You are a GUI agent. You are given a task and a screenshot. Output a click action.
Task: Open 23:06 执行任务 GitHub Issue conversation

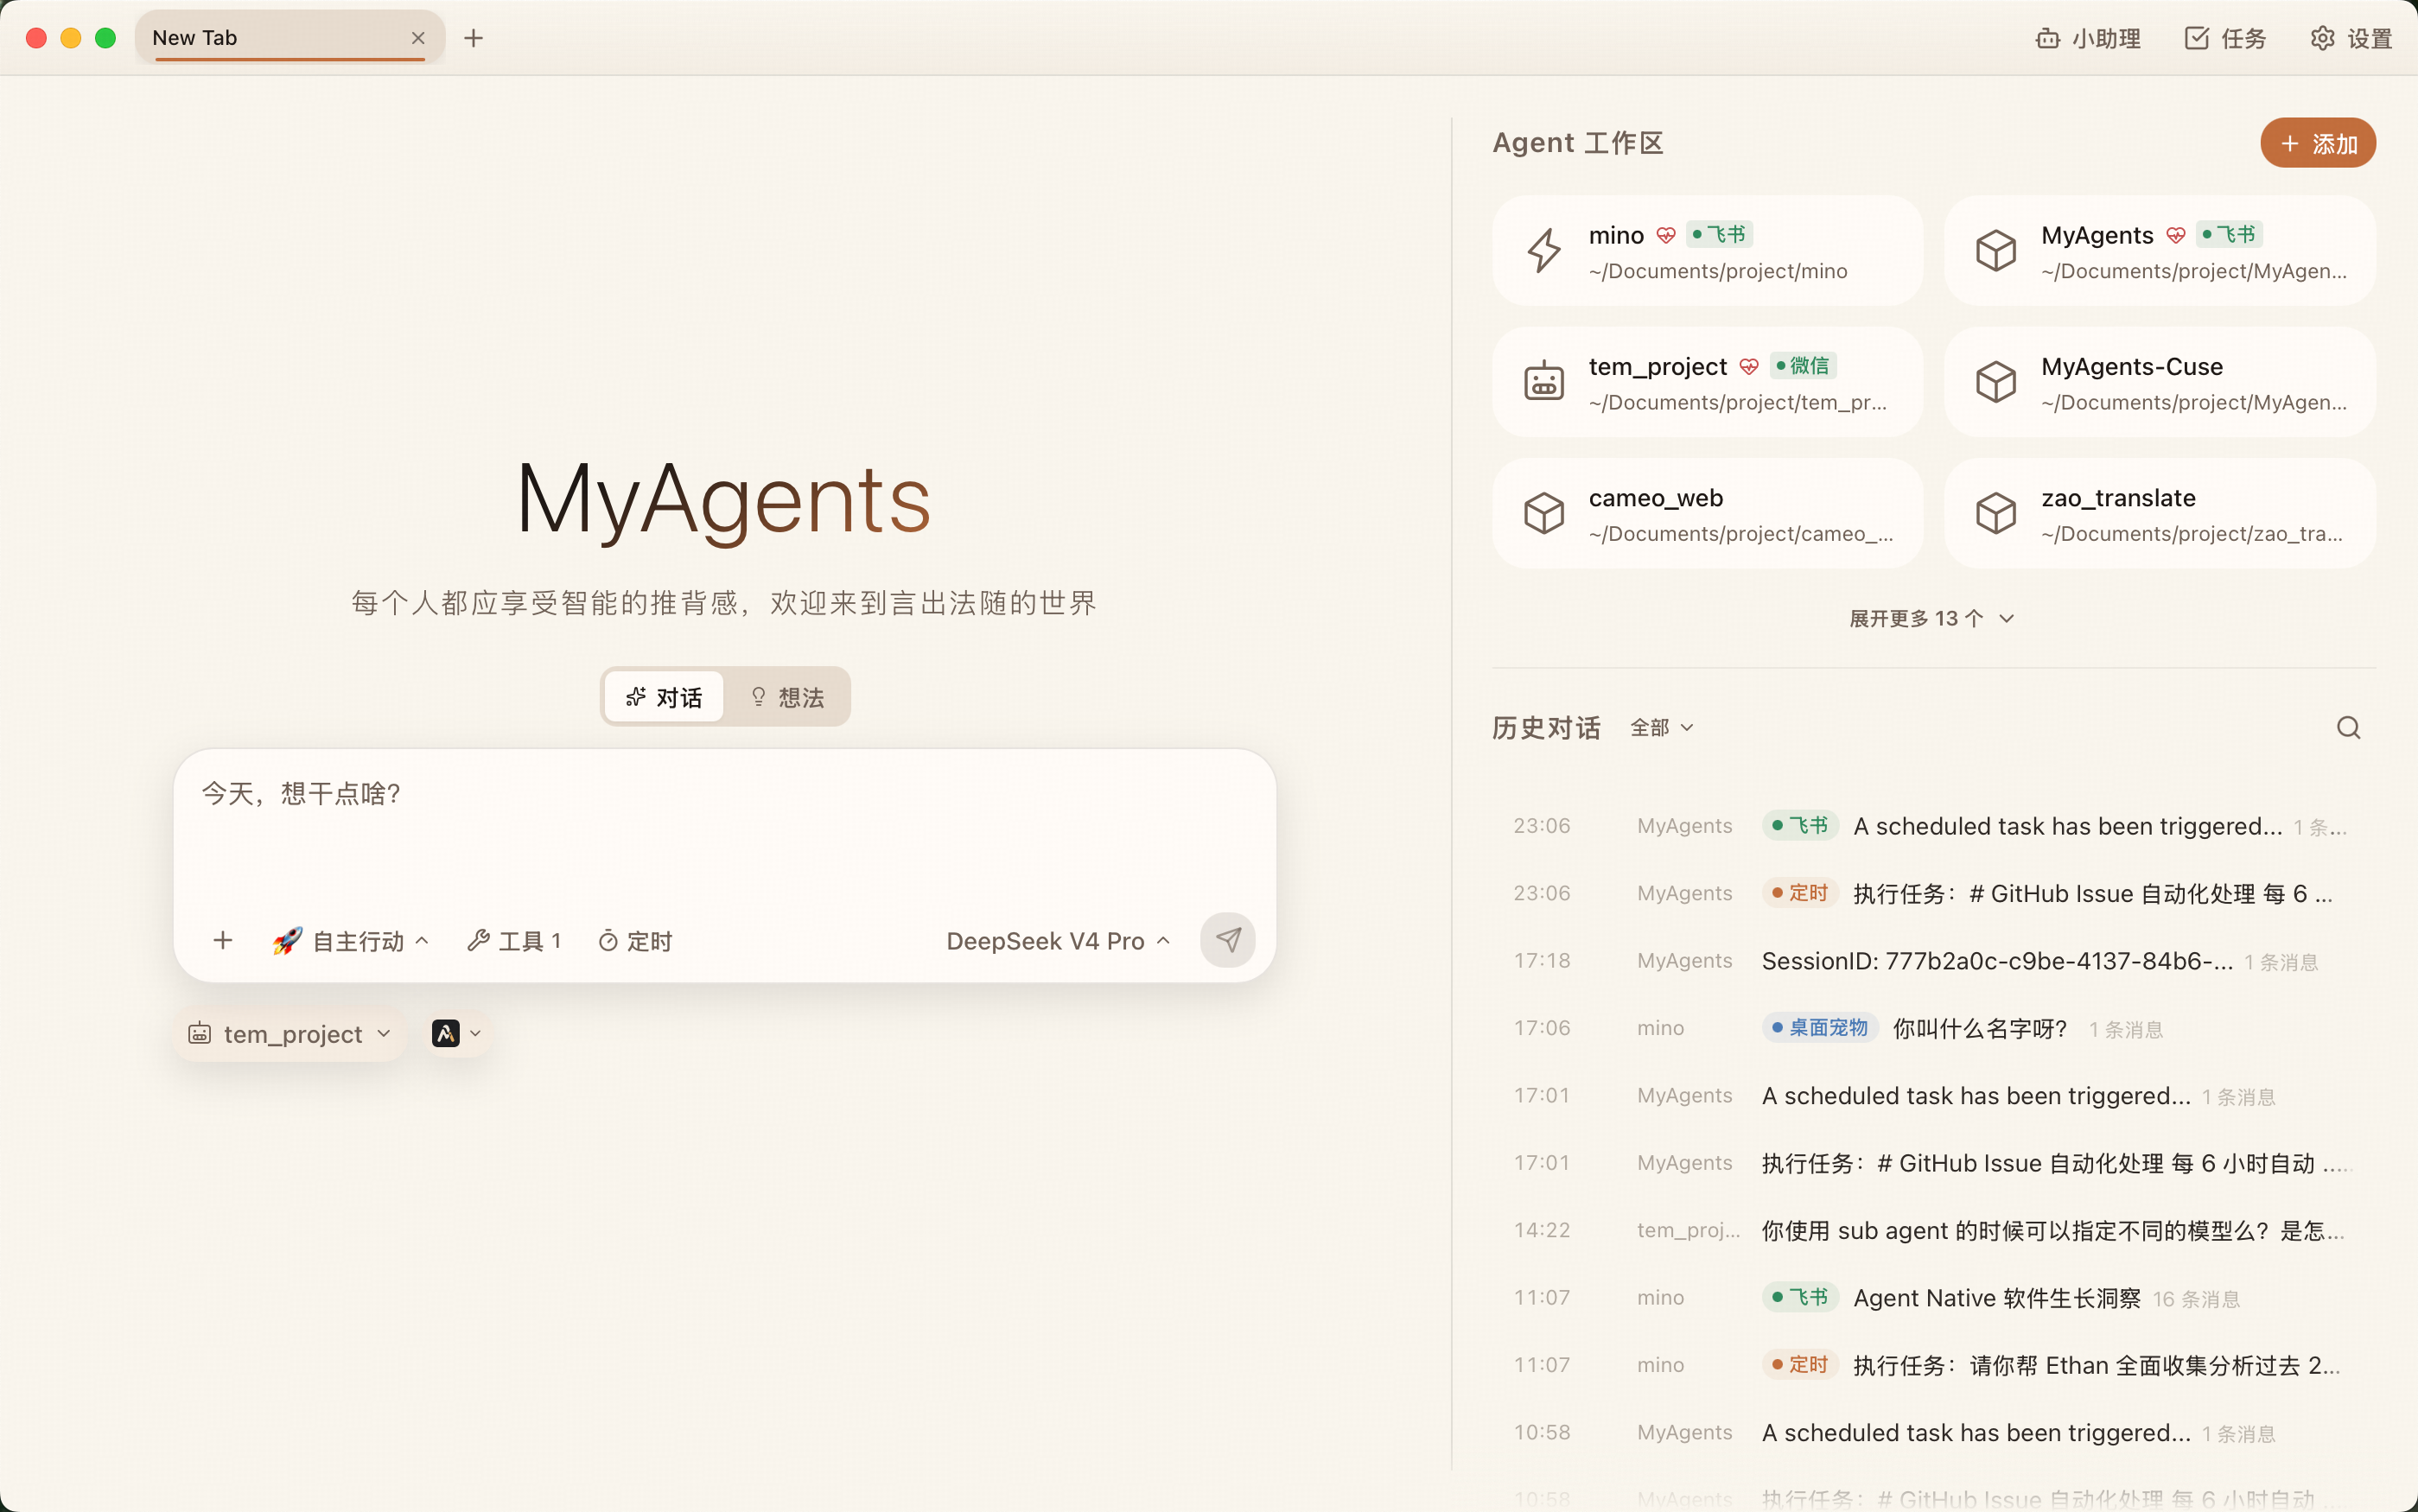(1932, 893)
